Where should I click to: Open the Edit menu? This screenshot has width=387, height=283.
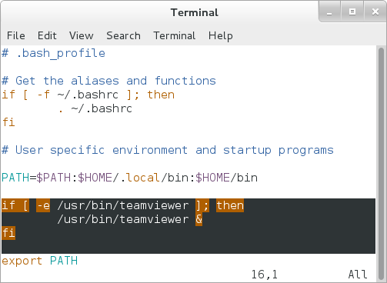[47, 35]
